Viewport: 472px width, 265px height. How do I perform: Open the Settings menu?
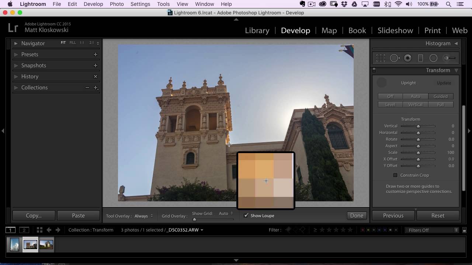pyautogui.click(x=140, y=4)
